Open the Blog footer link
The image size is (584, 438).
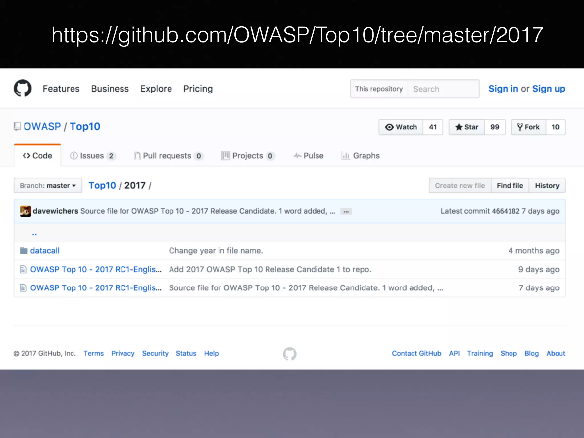click(x=532, y=353)
